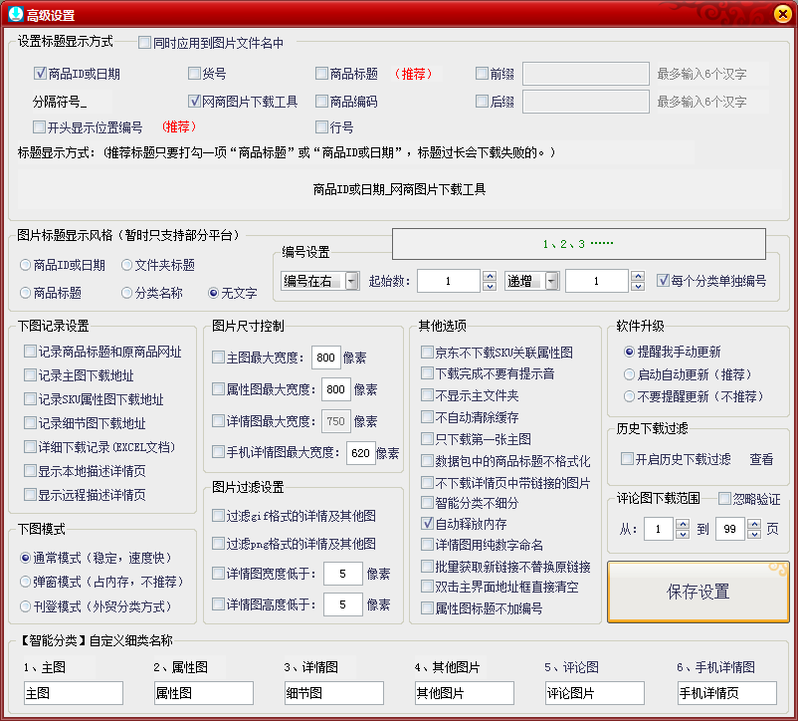The image size is (798, 721).
Task: Check 开头显示位置编号 checkbox
Action: click(x=39, y=126)
